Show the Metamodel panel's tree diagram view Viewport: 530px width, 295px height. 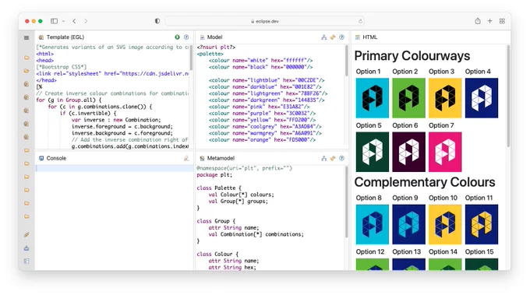tap(323, 158)
